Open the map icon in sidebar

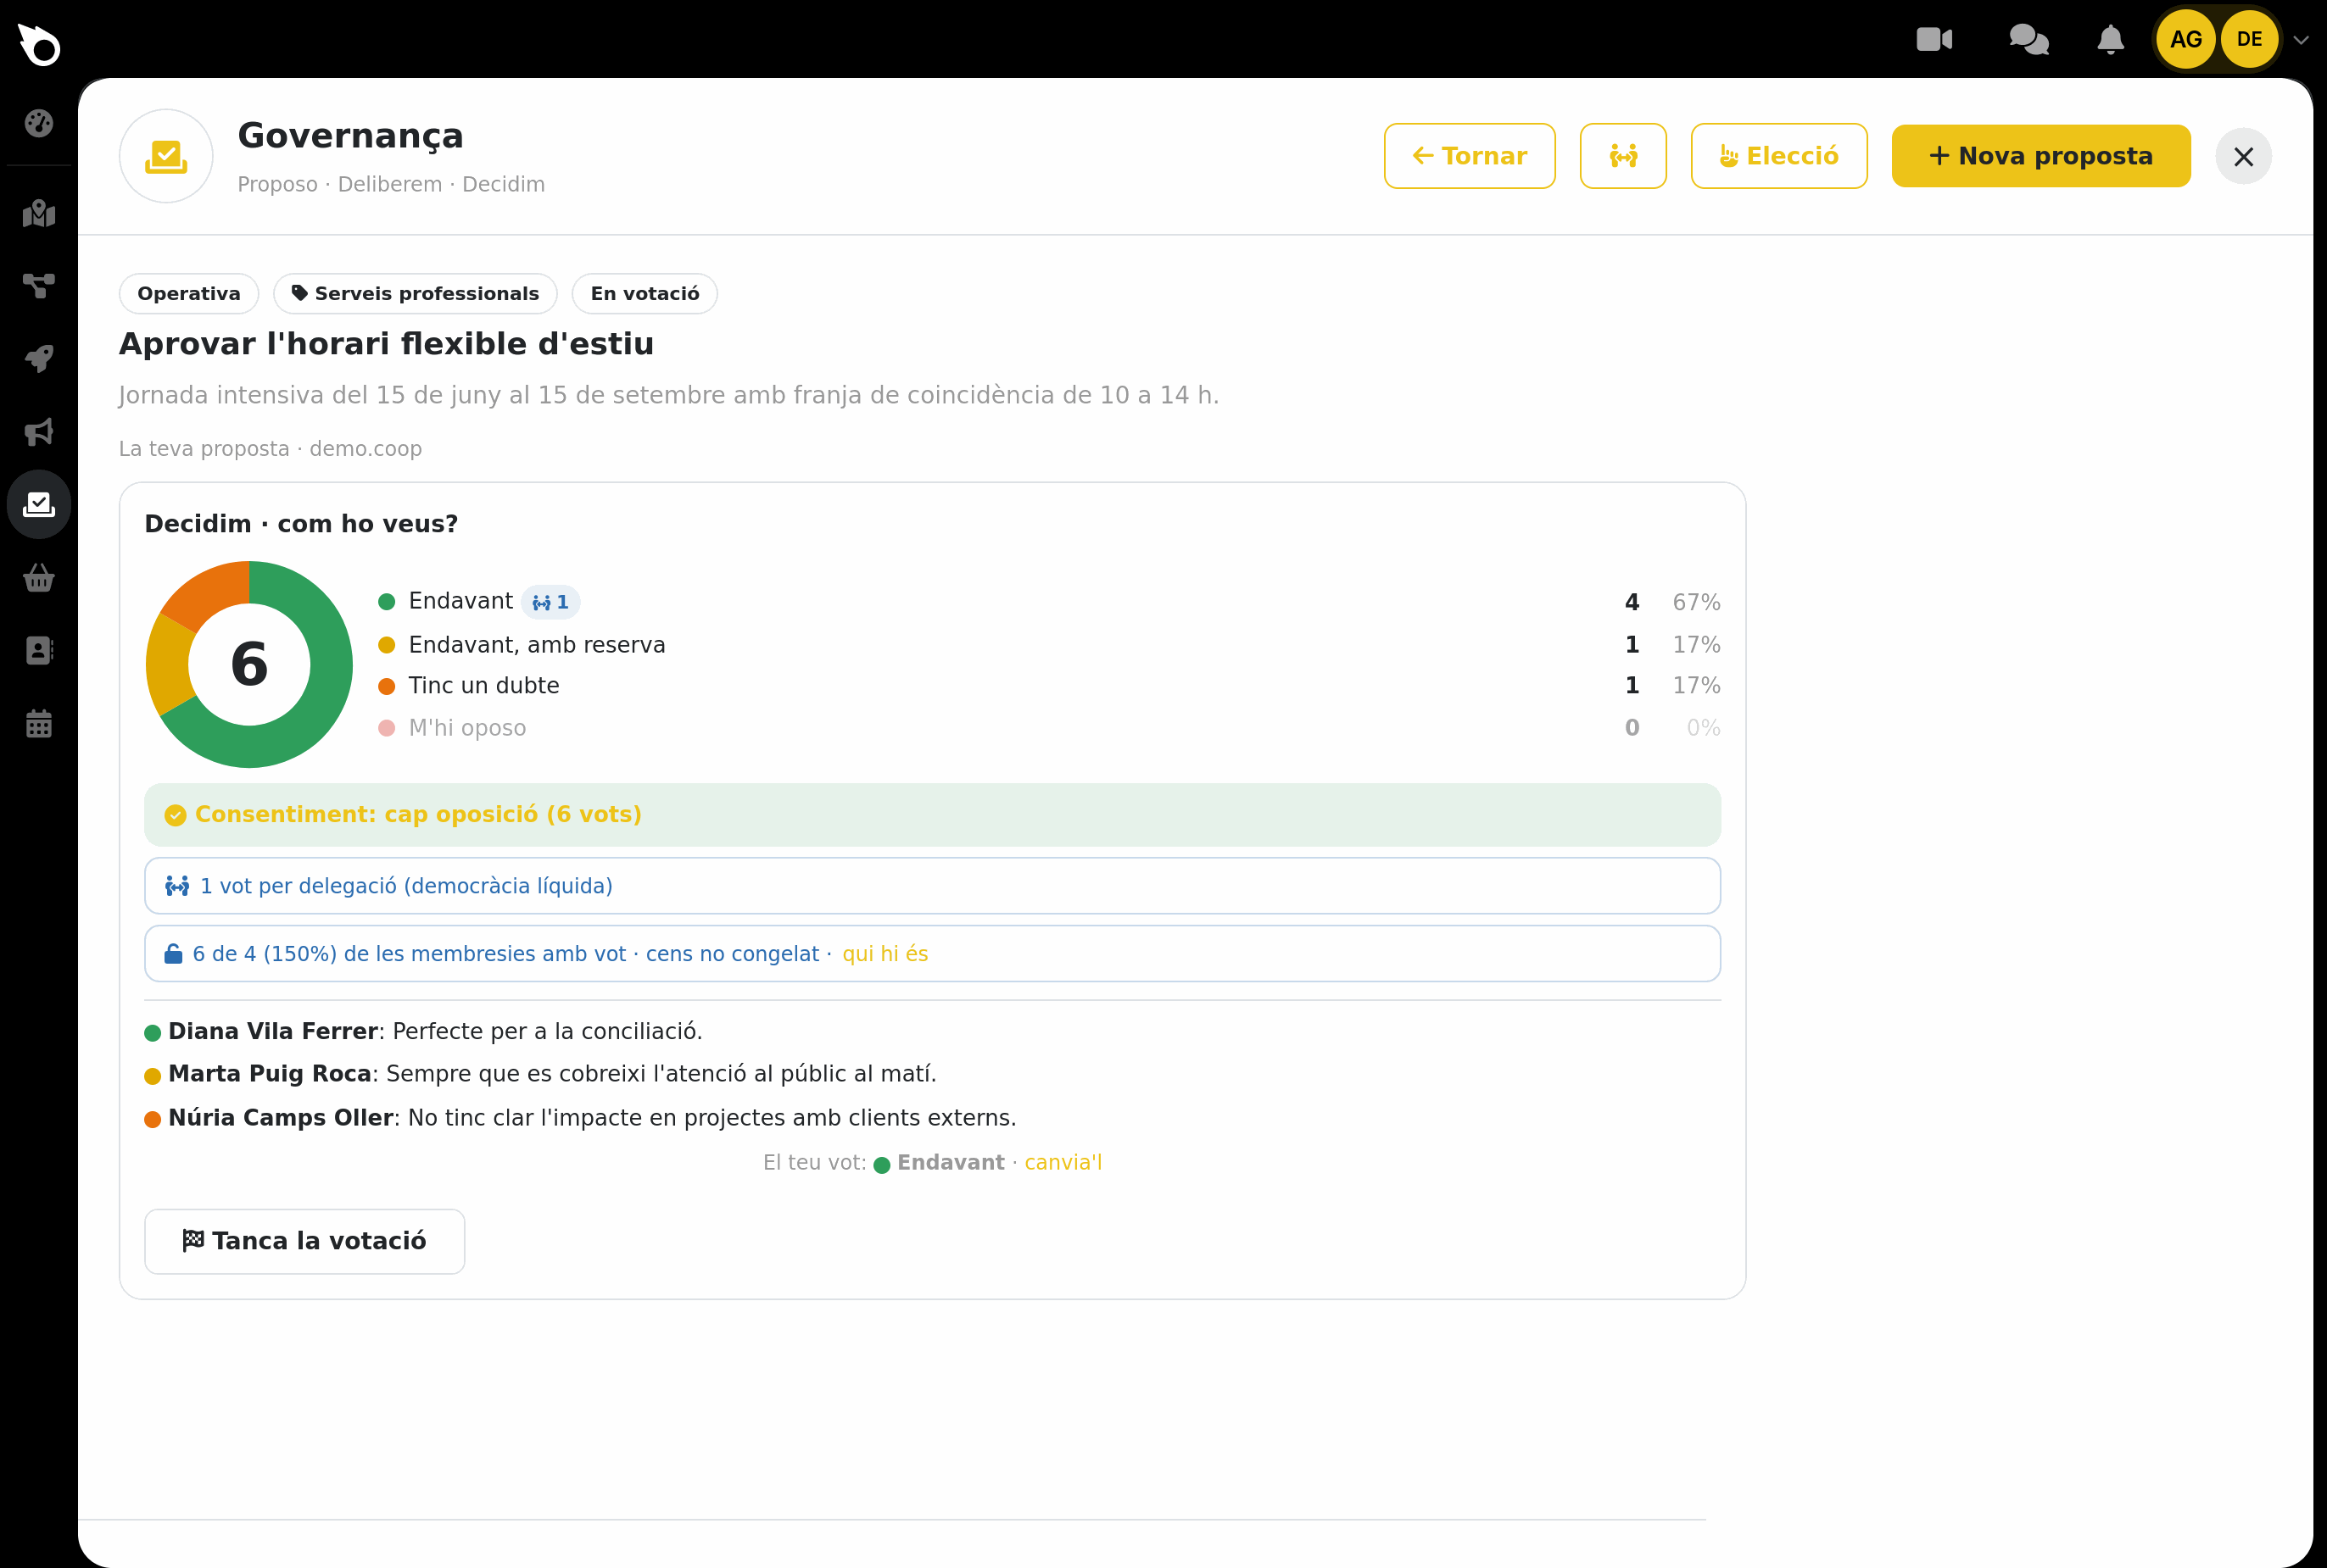(39, 213)
